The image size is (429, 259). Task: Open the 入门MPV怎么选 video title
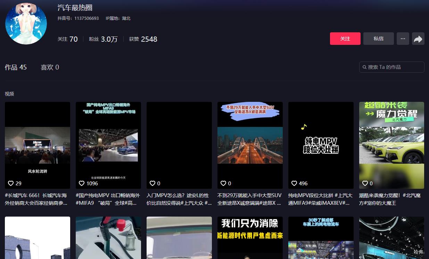pyautogui.click(x=179, y=199)
